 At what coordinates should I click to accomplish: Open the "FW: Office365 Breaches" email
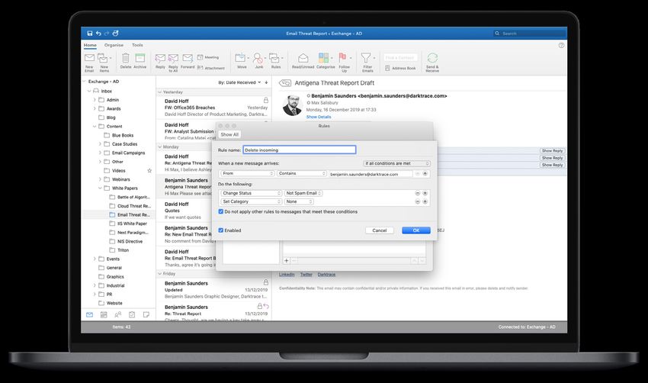(213, 108)
